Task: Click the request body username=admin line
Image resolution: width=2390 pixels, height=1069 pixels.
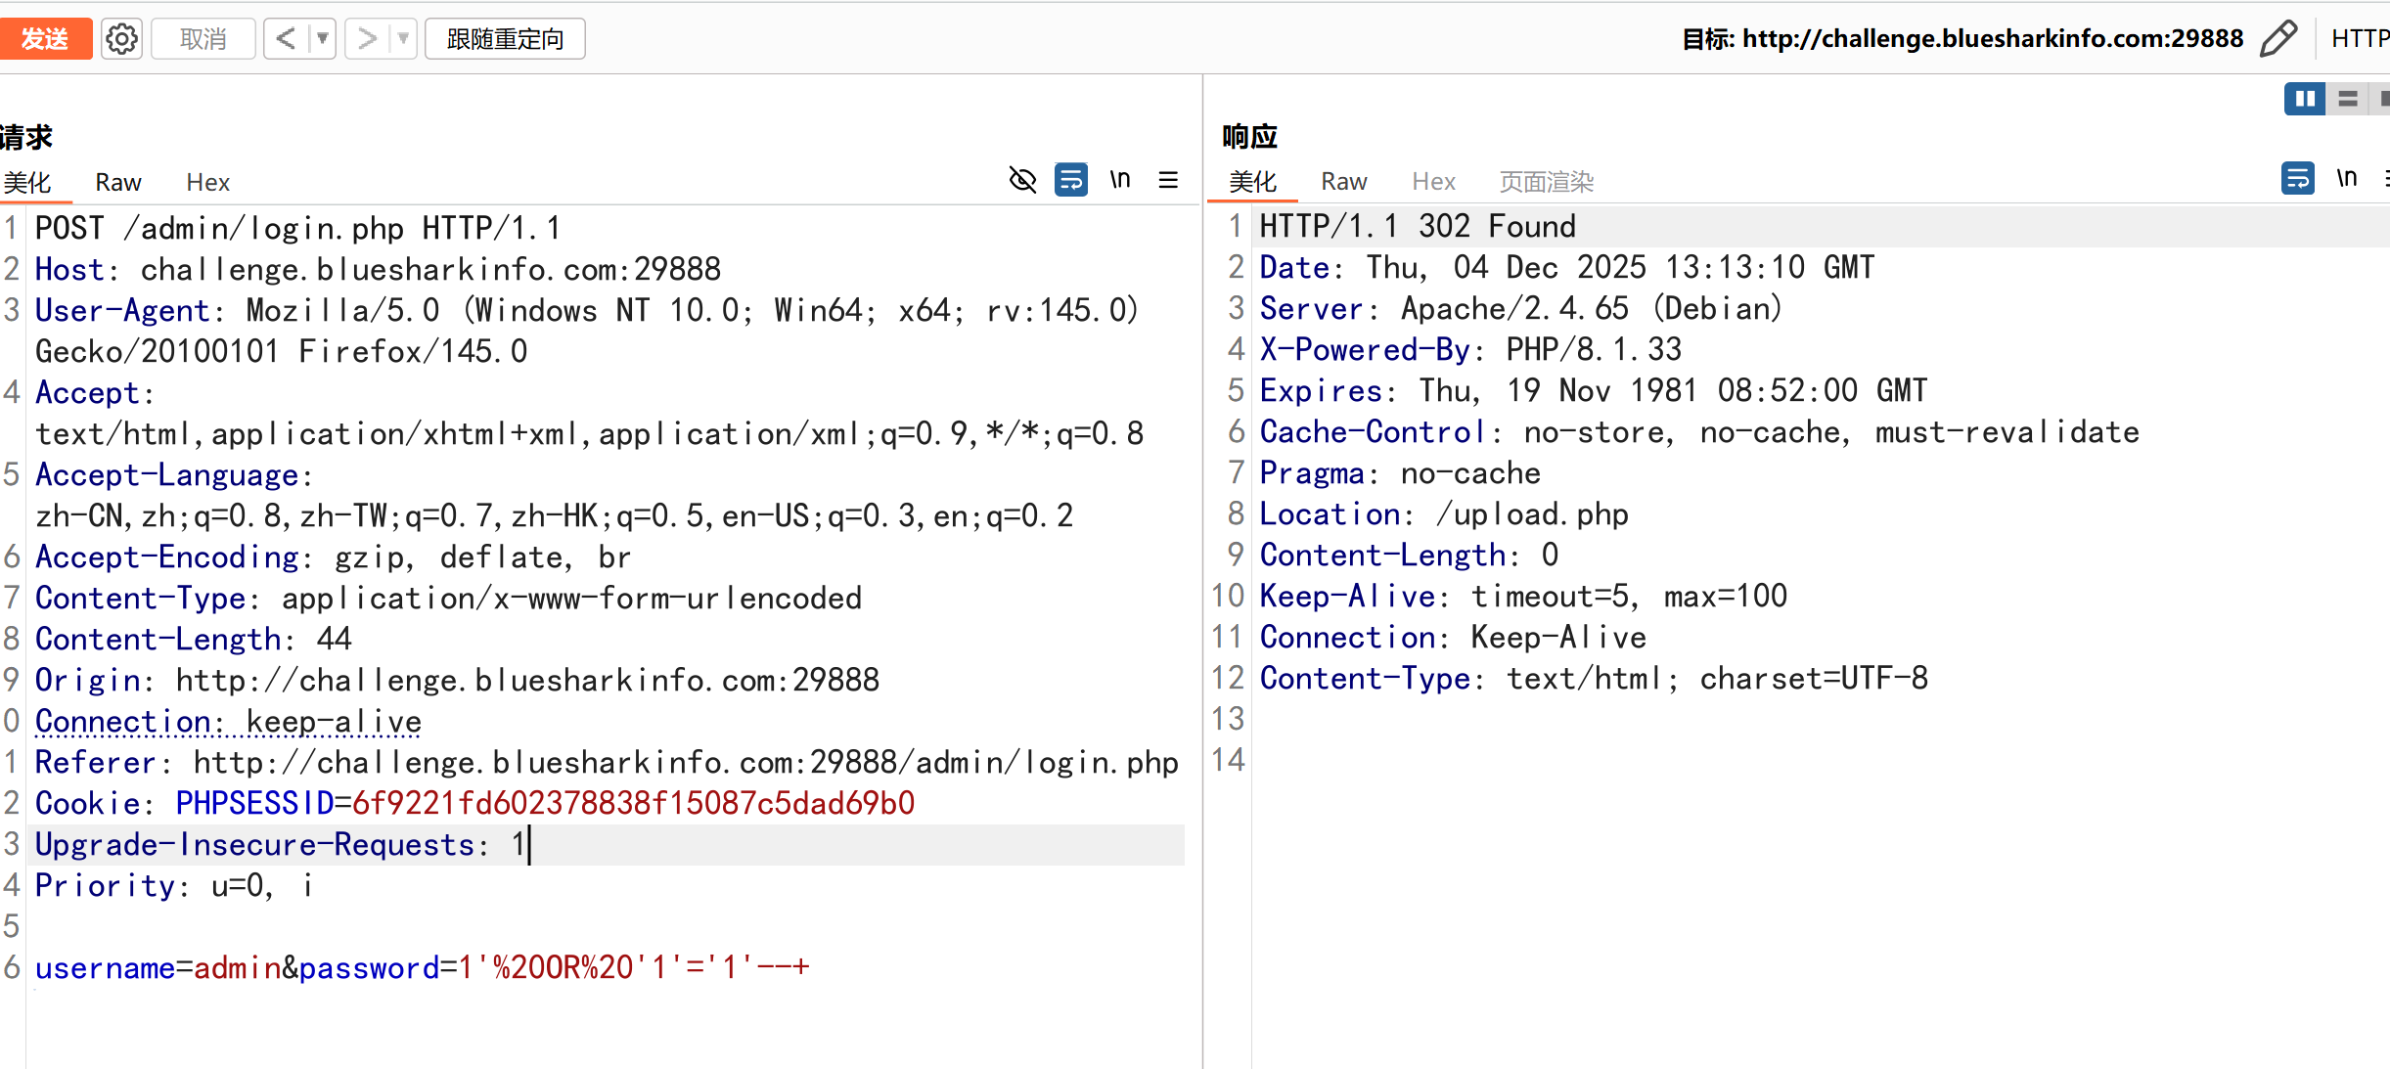Action: point(421,968)
